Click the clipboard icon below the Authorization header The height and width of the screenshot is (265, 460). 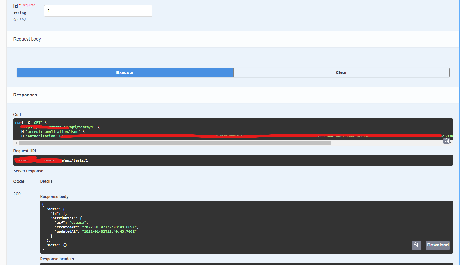click(447, 140)
